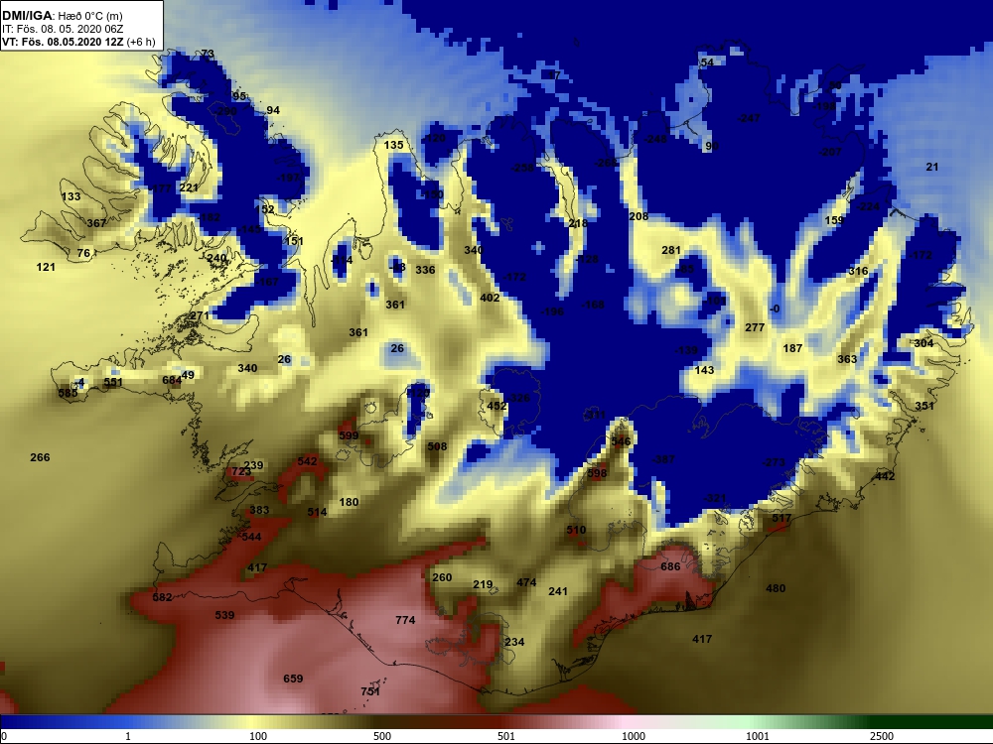The height and width of the screenshot is (744, 993).
Task: Select the 363 height value
Action: 847,359
